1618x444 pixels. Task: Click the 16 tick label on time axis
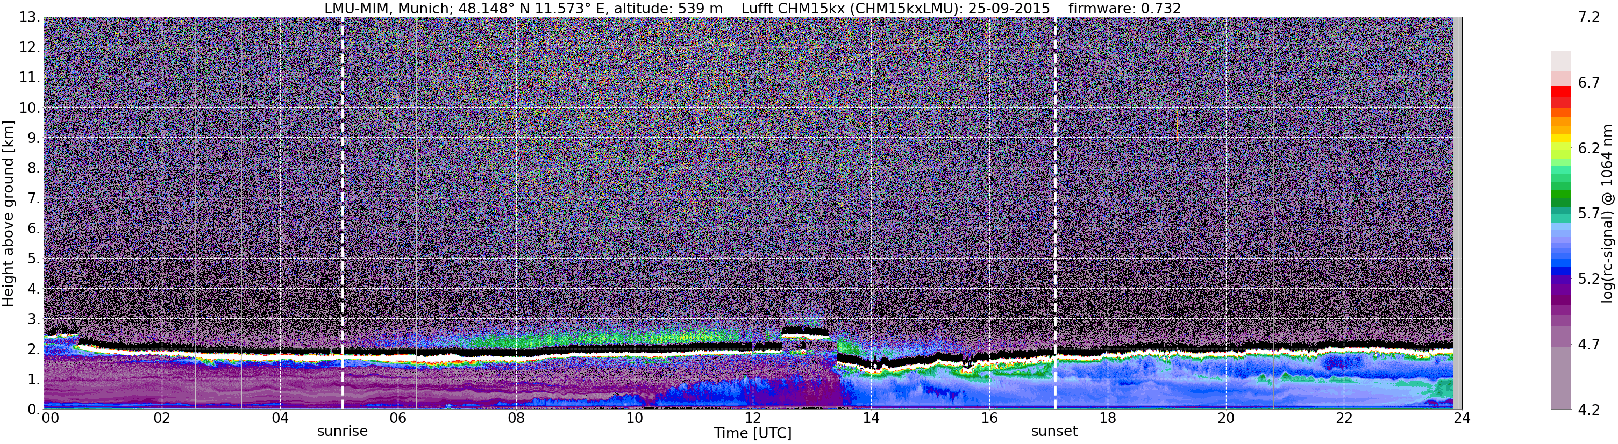pyautogui.click(x=989, y=418)
